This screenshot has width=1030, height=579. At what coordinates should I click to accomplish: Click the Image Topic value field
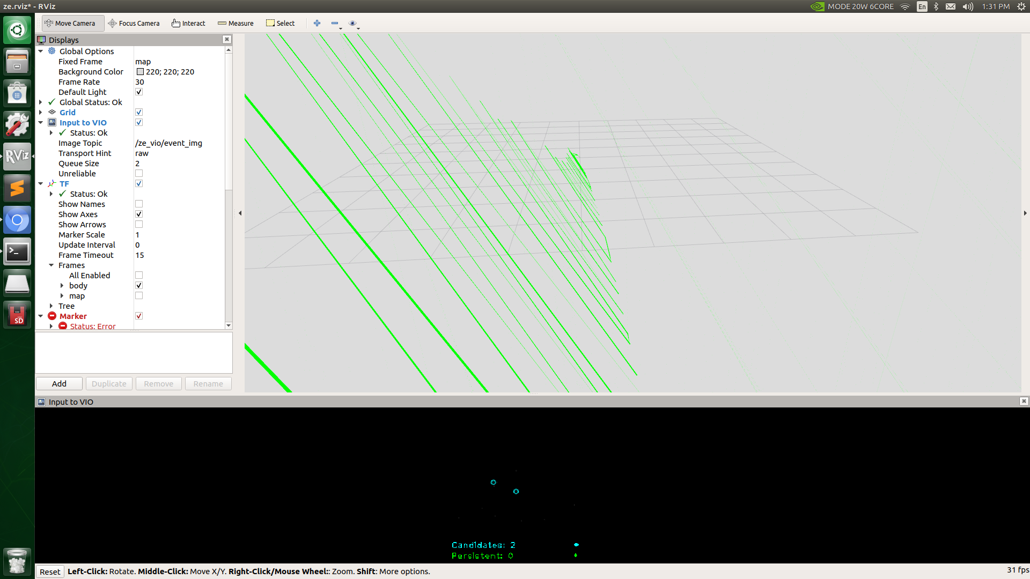(168, 143)
